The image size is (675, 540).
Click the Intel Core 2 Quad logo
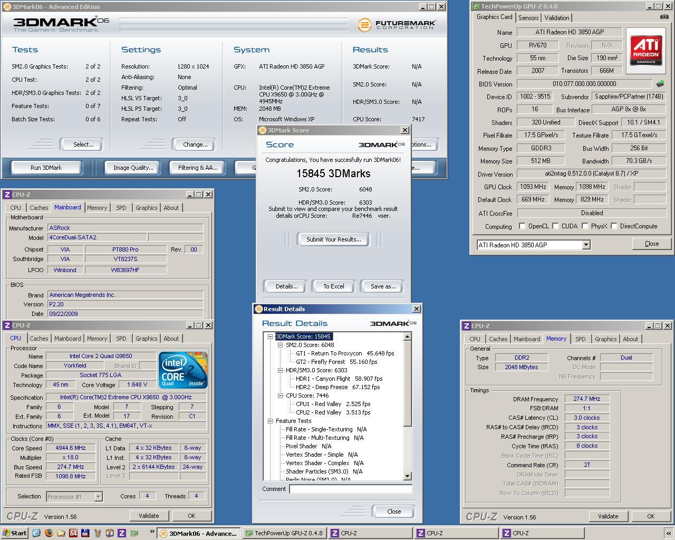point(183,370)
